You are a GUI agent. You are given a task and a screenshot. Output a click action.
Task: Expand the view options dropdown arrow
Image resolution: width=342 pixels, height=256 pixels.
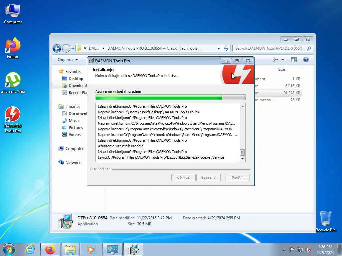283,60
